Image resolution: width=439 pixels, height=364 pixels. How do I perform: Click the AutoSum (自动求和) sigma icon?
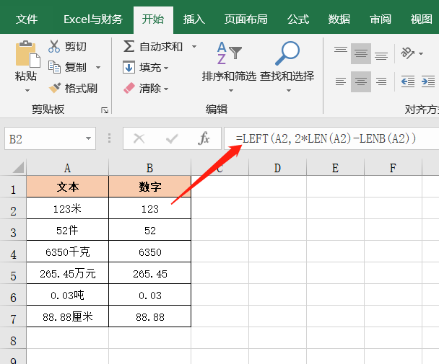click(x=129, y=47)
